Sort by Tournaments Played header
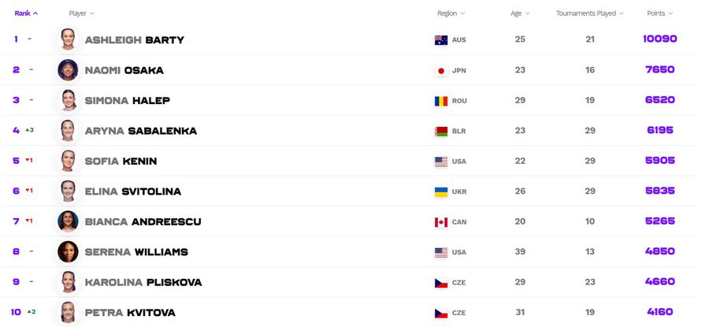 pyautogui.click(x=589, y=13)
